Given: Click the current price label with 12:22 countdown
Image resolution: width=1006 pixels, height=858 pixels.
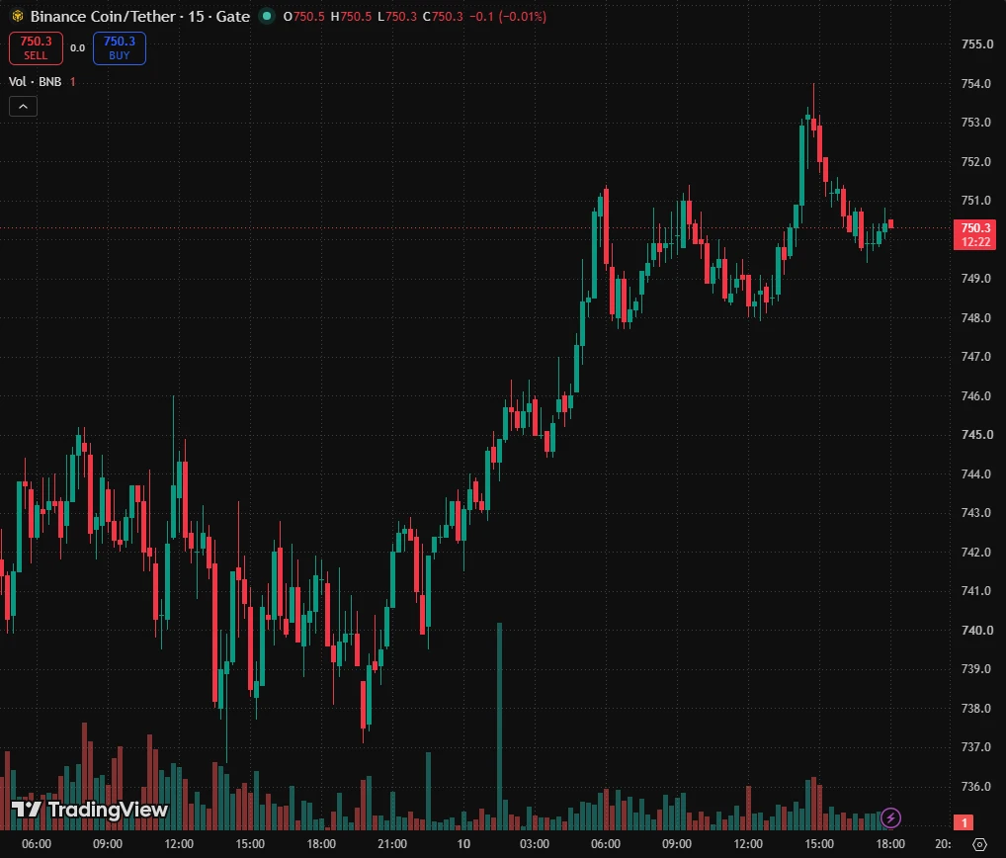Looking at the screenshot, I should coord(975,235).
